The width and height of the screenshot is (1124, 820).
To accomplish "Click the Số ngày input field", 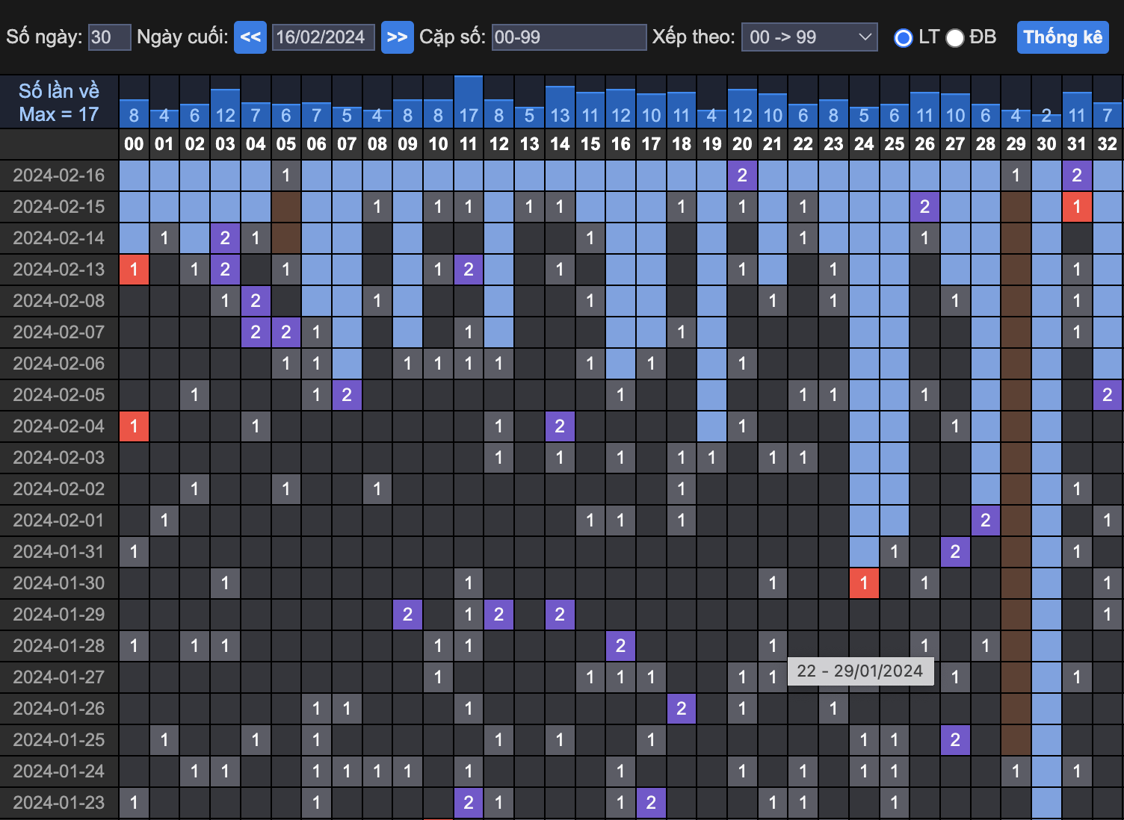I will (109, 37).
